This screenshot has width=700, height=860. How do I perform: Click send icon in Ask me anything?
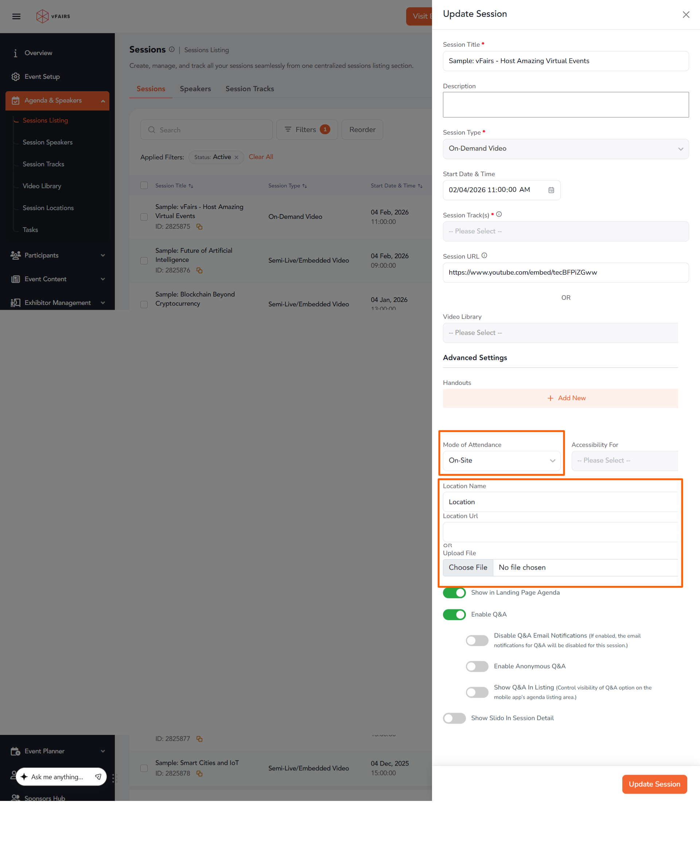click(98, 777)
